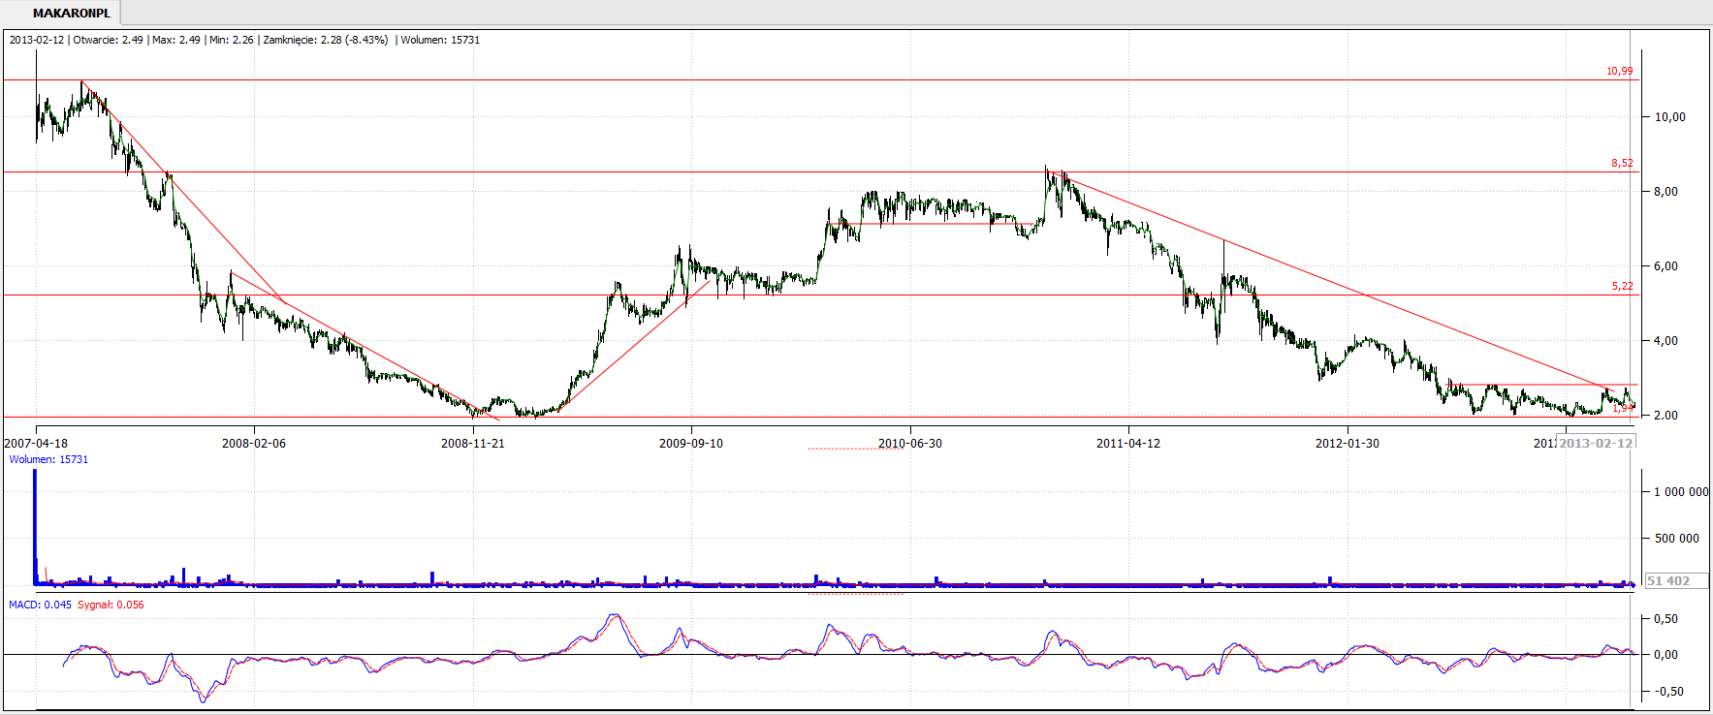Click Min: 2.26 in the header line
1713x715 pixels.
[232, 40]
